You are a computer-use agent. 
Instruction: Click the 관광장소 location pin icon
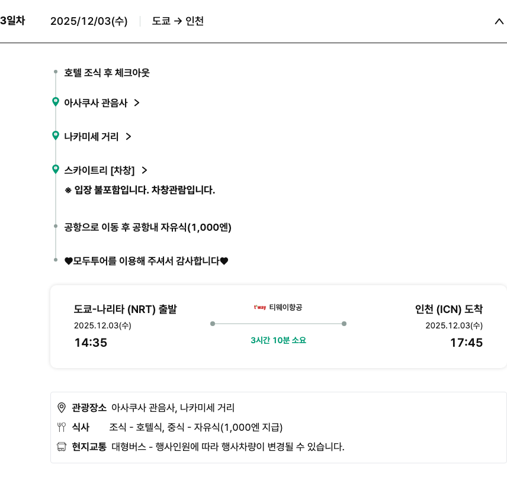62,408
